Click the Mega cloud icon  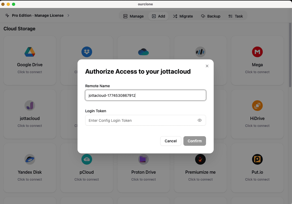coord(257,52)
